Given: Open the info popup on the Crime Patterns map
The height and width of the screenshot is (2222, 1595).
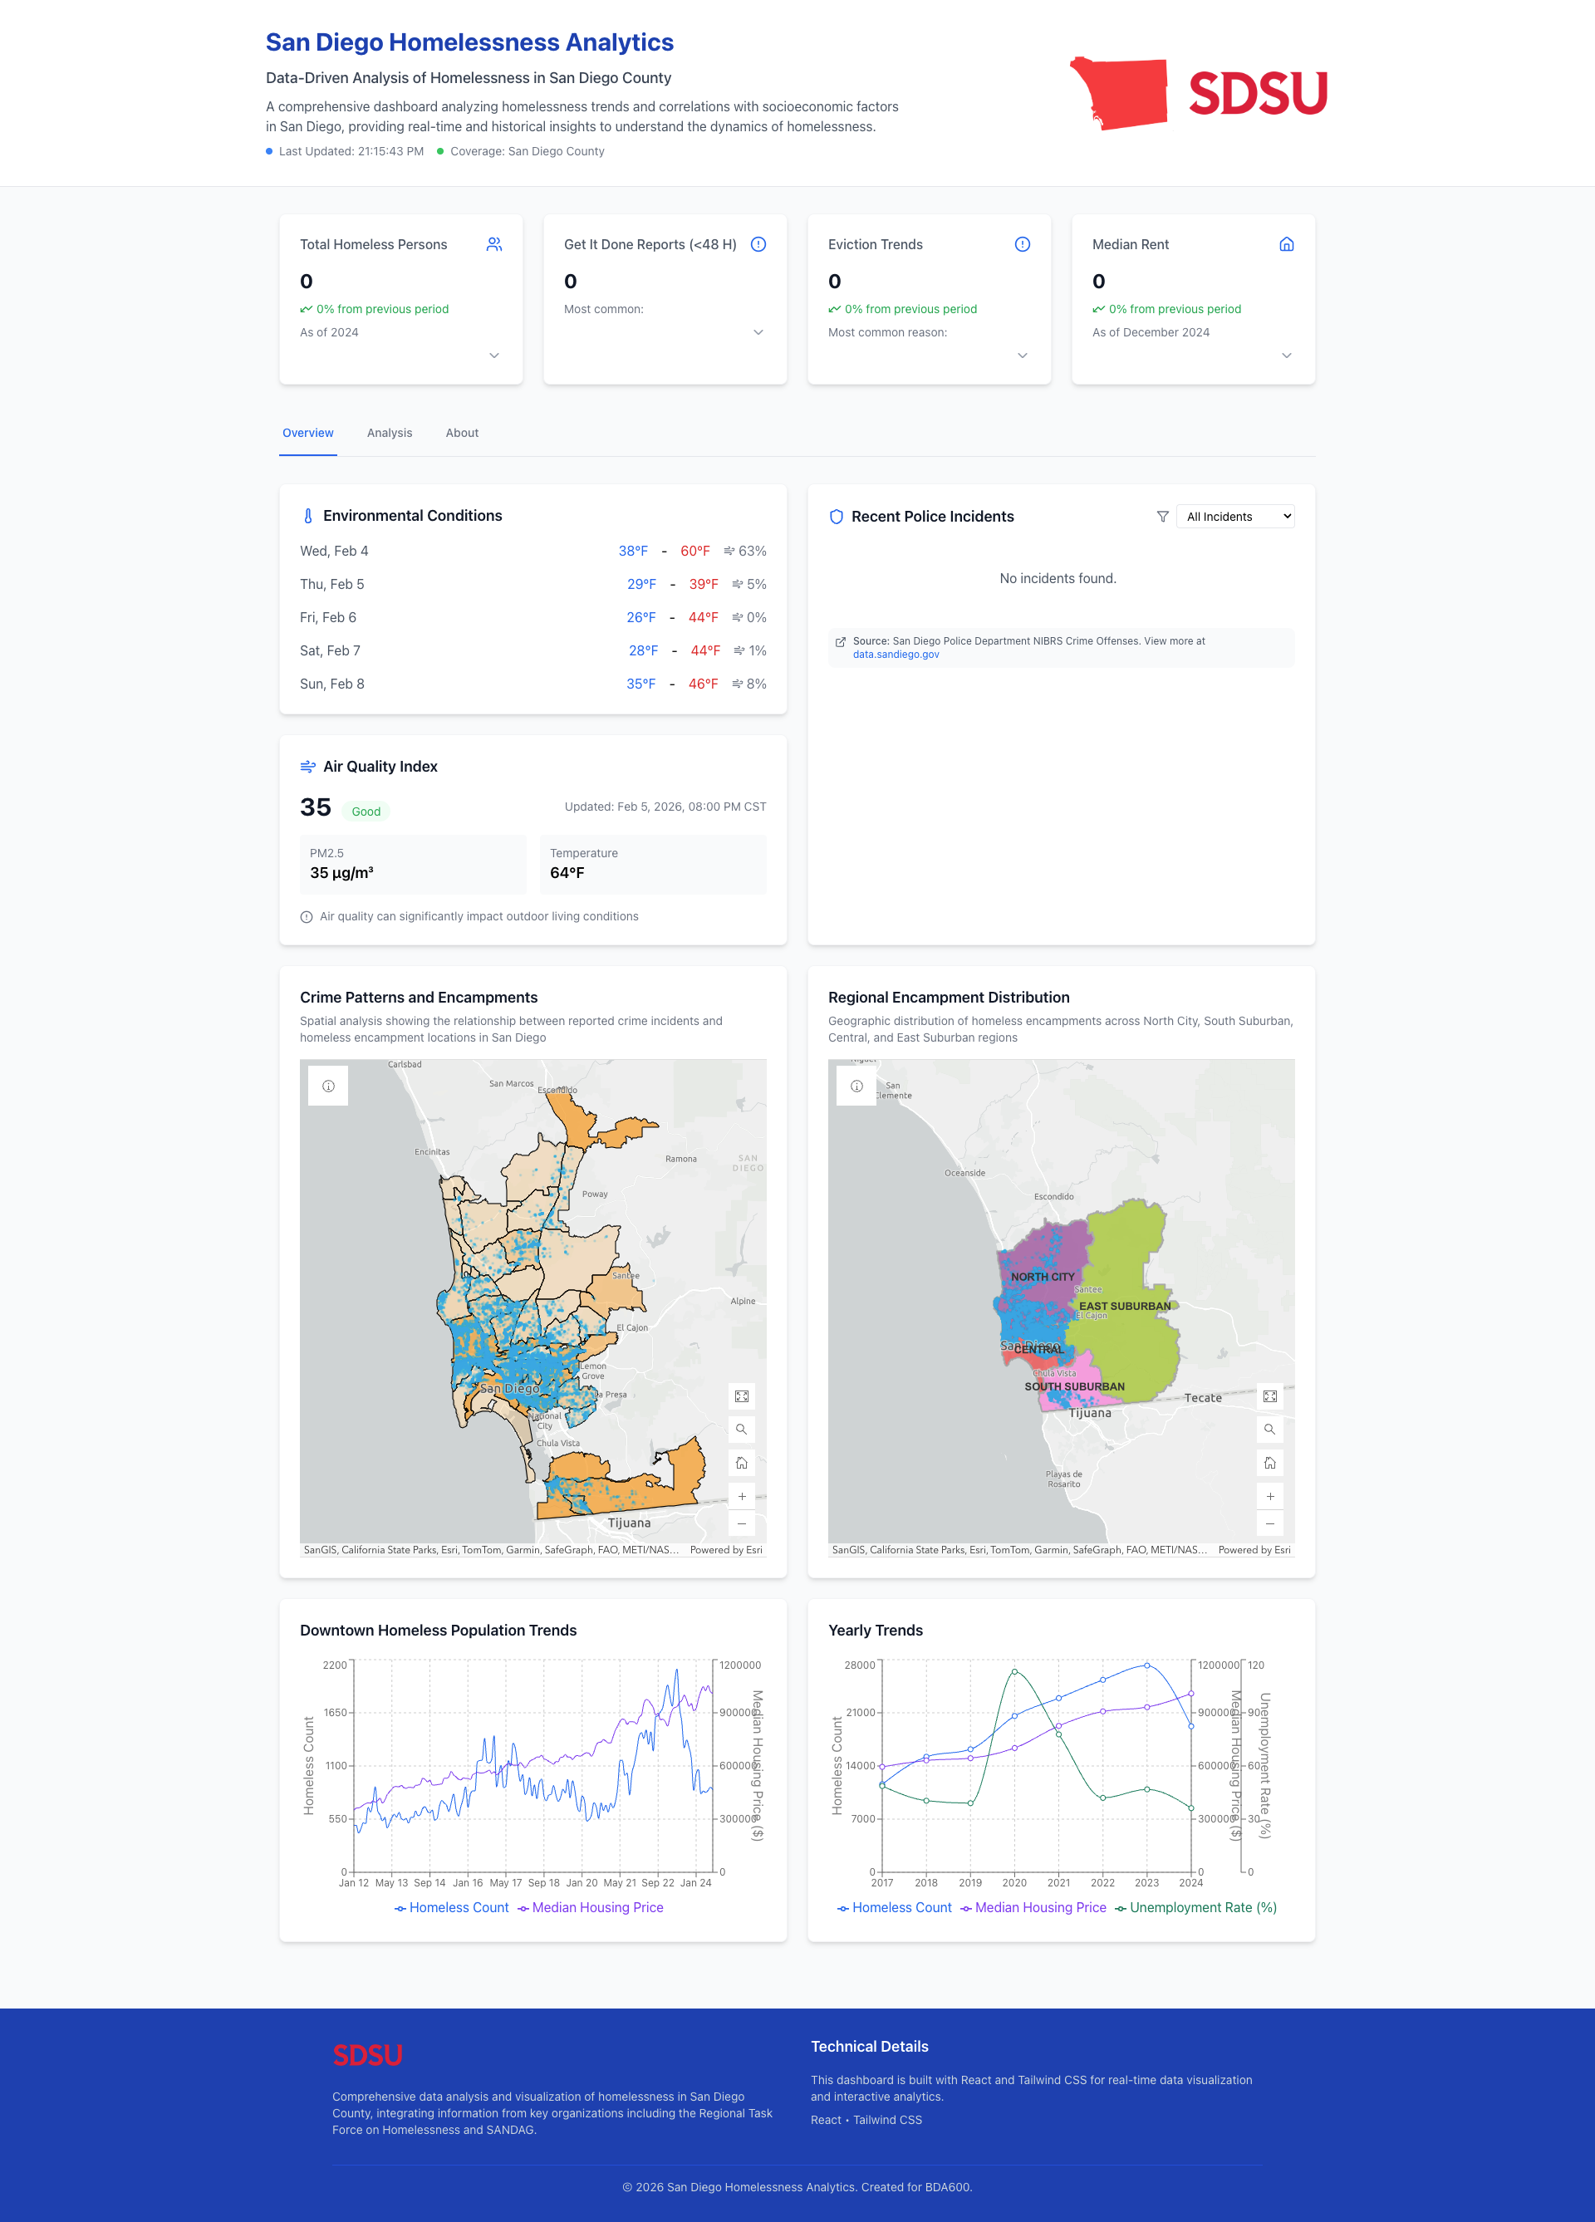Looking at the screenshot, I should point(327,1085).
